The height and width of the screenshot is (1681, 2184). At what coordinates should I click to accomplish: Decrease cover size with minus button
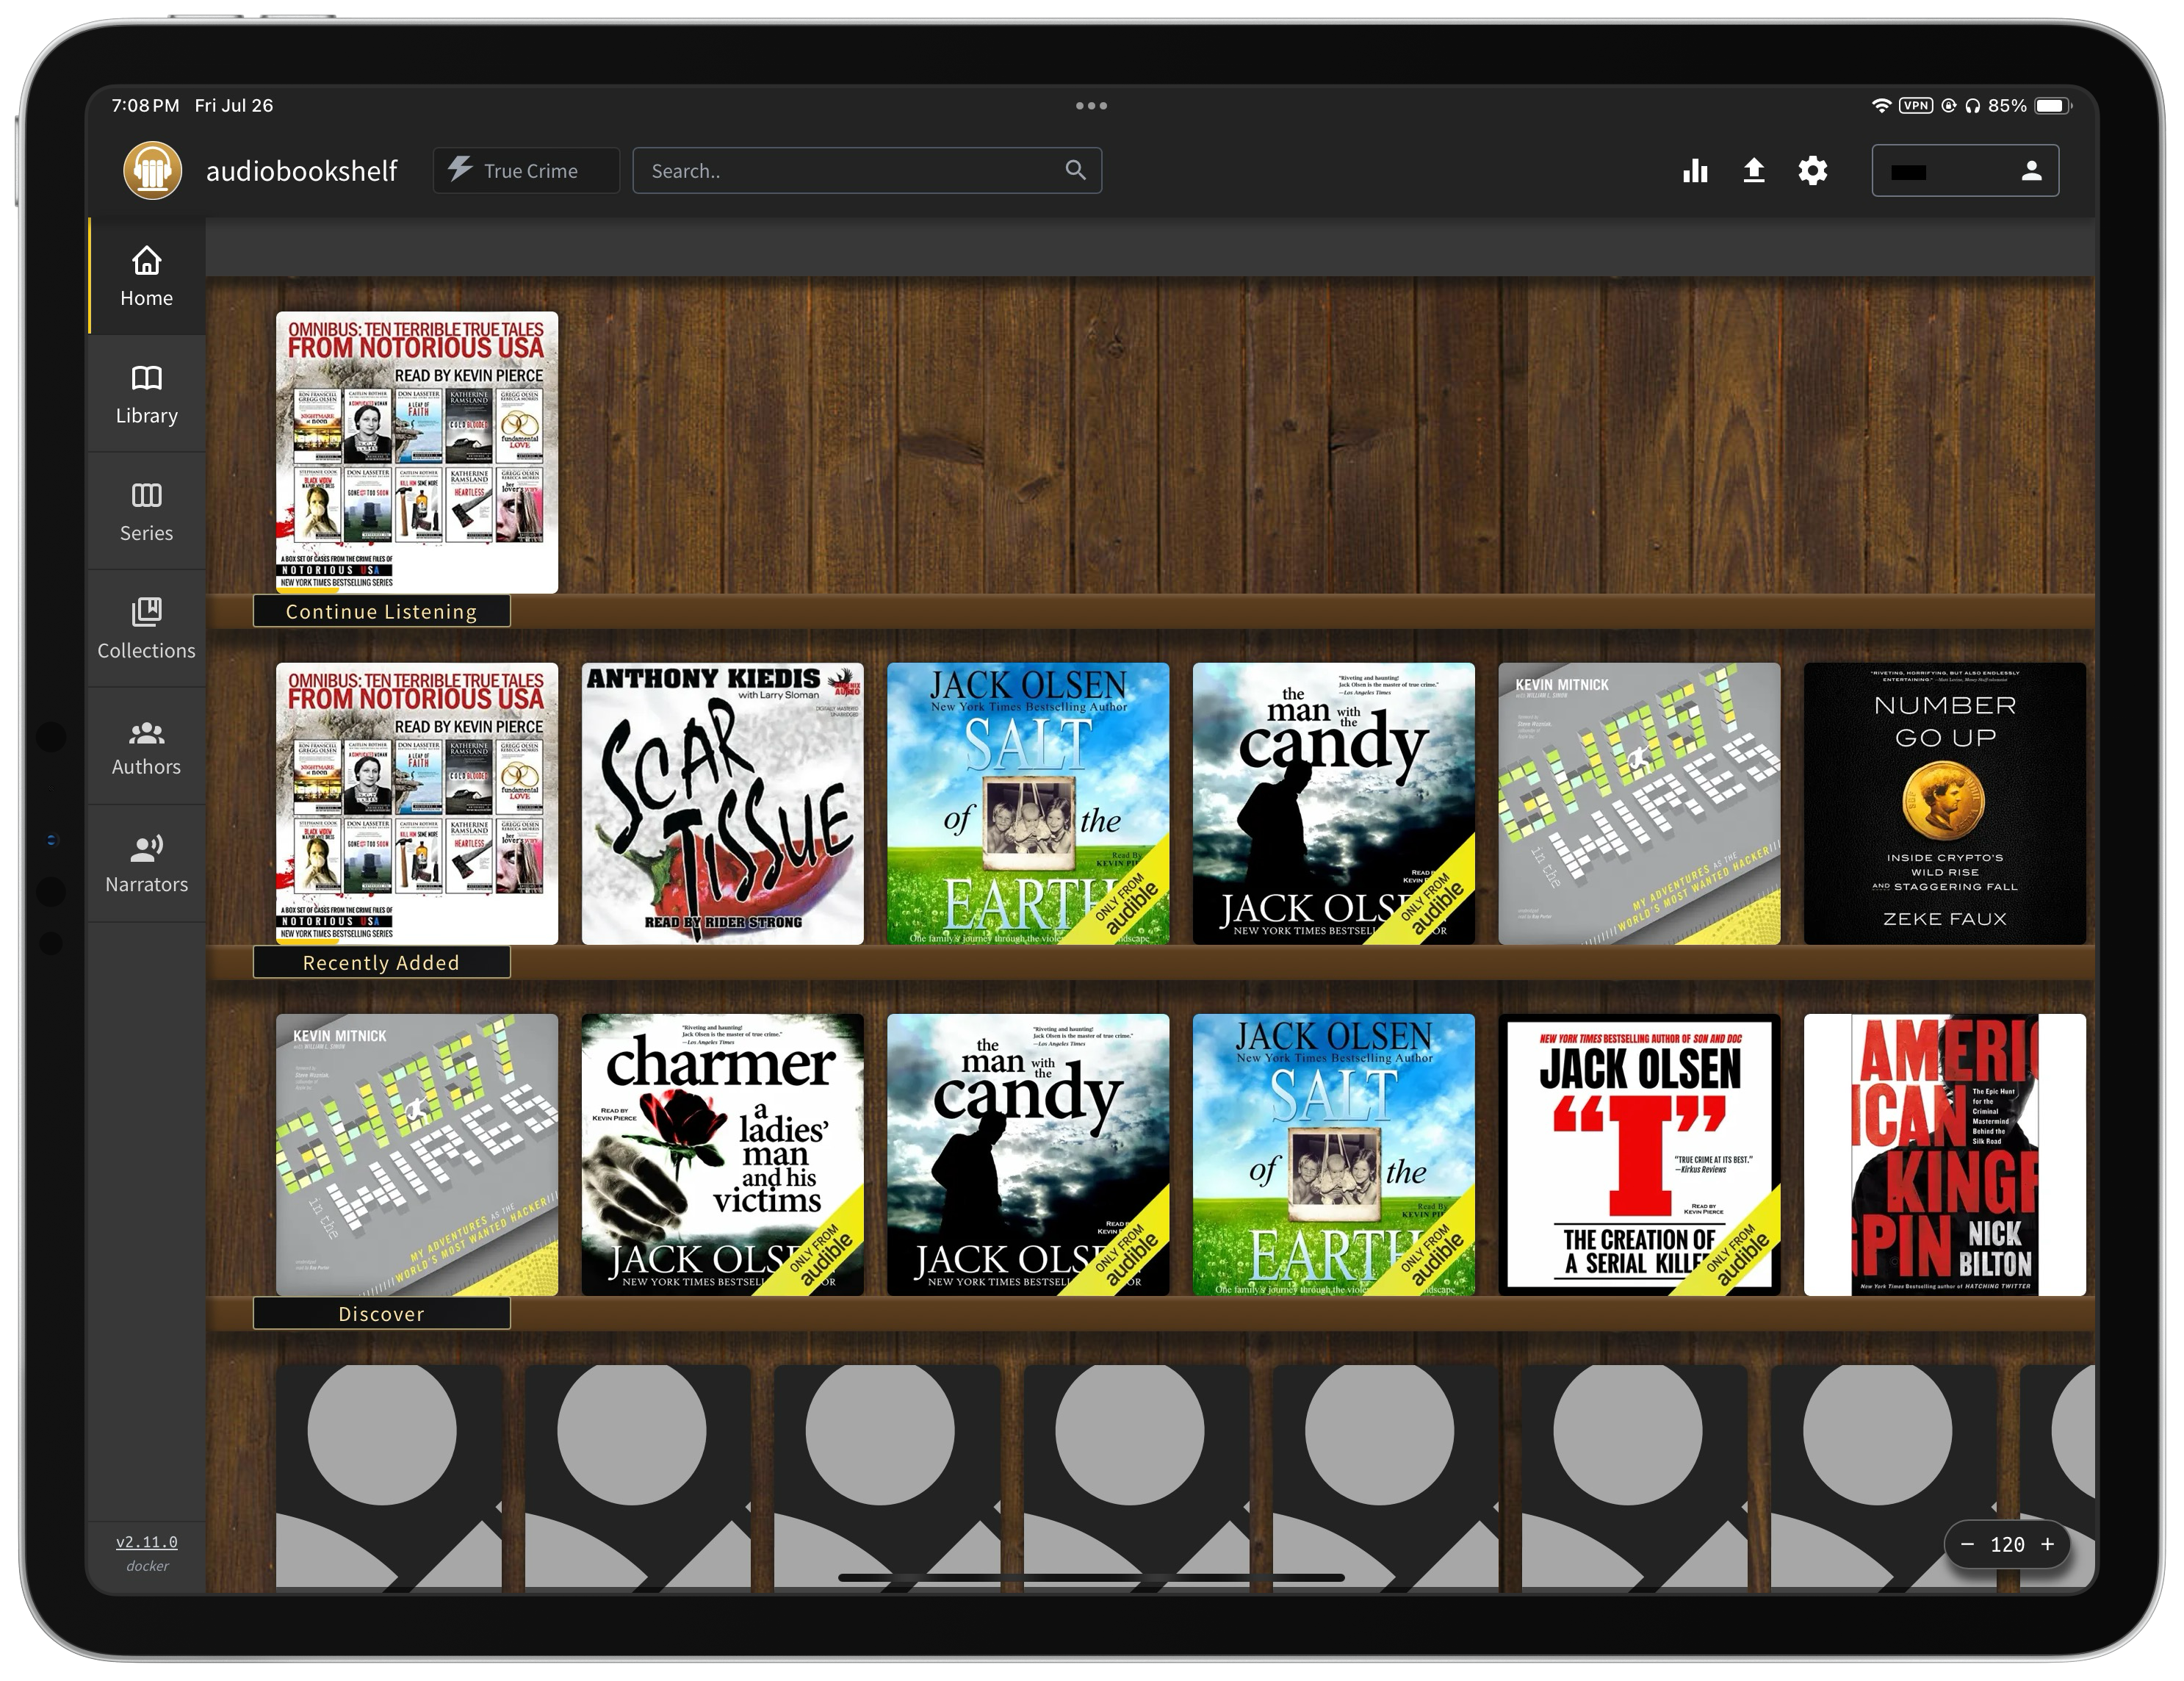(1967, 1544)
